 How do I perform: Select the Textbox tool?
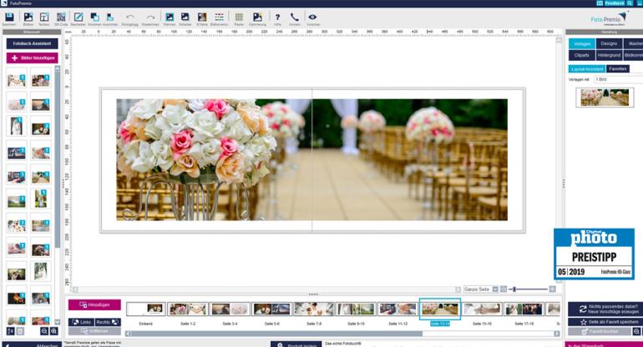pyautogui.click(x=44, y=18)
